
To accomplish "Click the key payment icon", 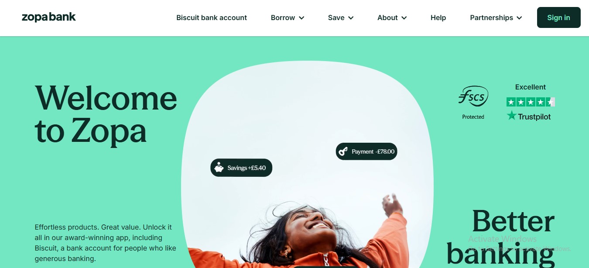I will pyautogui.click(x=343, y=151).
